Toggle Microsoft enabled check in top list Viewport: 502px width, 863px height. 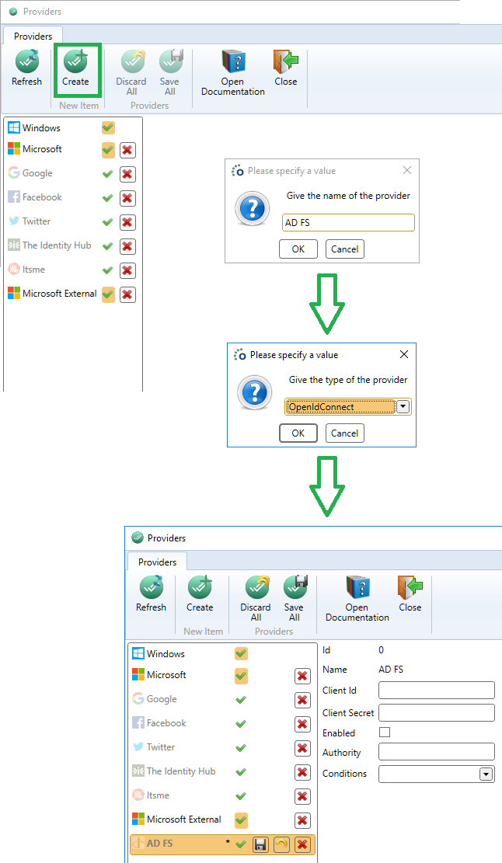click(x=109, y=150)
